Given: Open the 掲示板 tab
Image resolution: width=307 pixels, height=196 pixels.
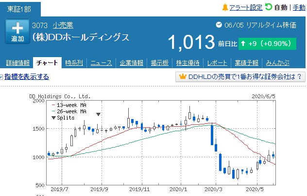Looking at the screenshot, I should (159, 63).
